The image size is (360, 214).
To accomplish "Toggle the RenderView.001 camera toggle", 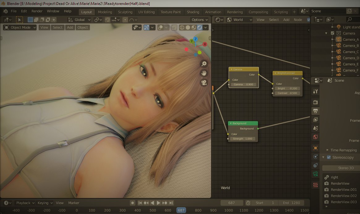I will click(x=326, y=190).
